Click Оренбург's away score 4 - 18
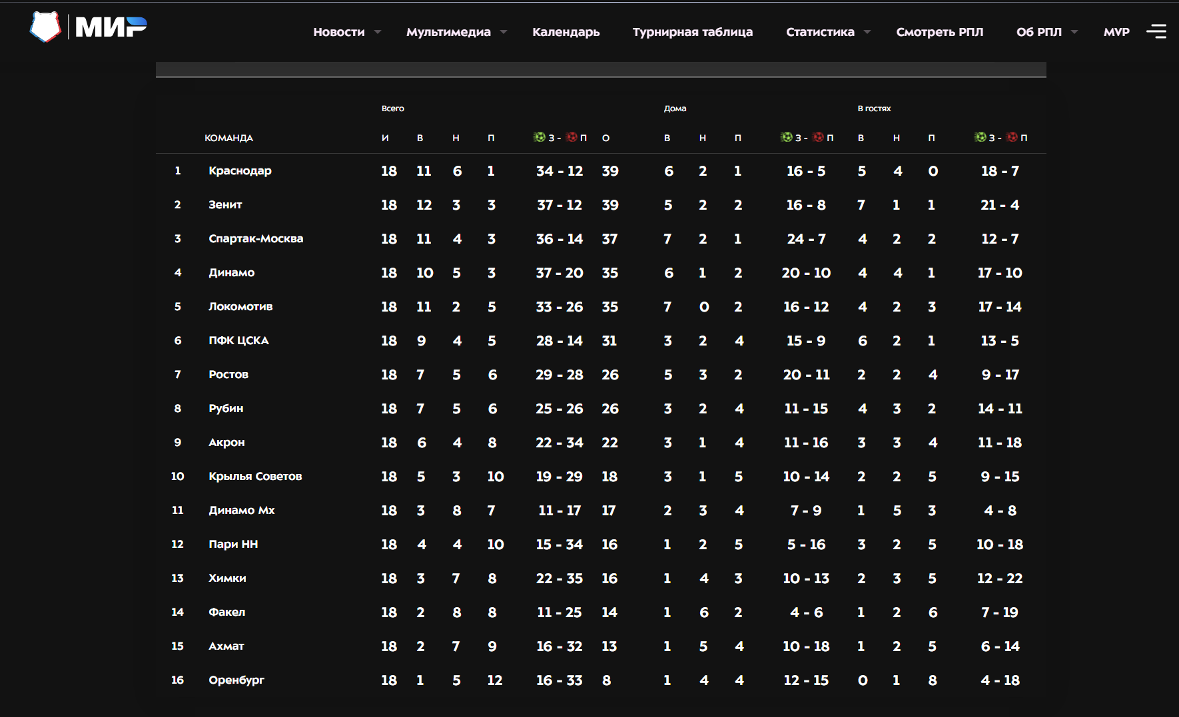The height and width of the screenshot is (717, 1179). [x=1000, y=680]
